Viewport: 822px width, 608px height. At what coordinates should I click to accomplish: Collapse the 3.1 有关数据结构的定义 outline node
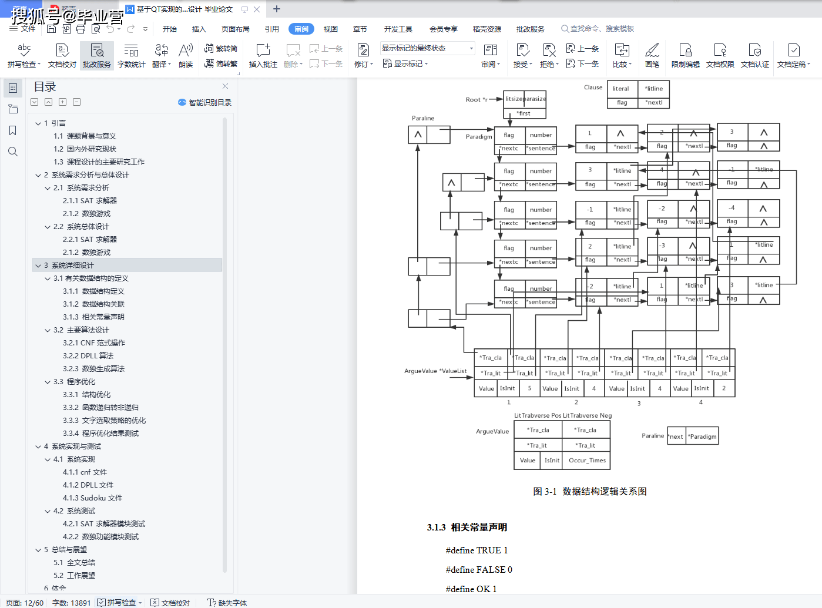click(48, 278)
